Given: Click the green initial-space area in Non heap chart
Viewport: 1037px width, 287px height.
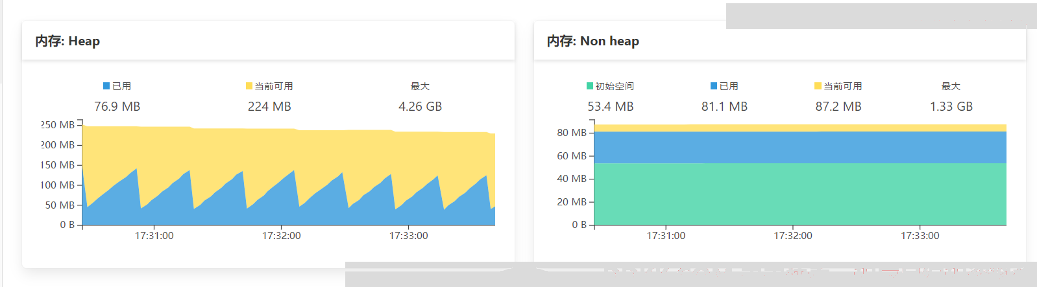Looking at the screenshot, I should coord(800,194).
